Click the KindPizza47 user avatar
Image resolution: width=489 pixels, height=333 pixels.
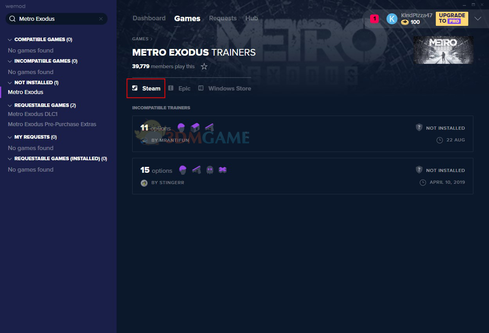tap(392, 19)
